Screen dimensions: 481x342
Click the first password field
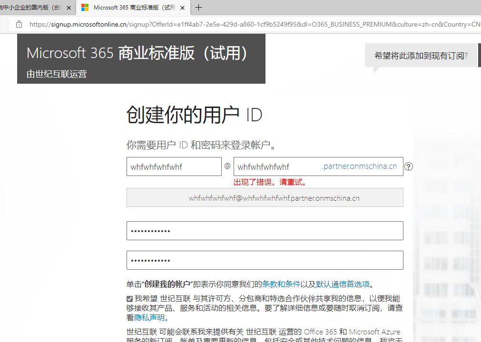tap(265, 231)
